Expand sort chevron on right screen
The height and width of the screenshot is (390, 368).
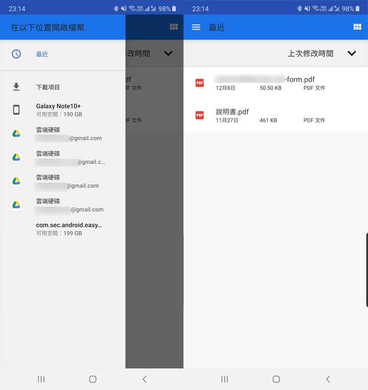(x=352, y=53)
